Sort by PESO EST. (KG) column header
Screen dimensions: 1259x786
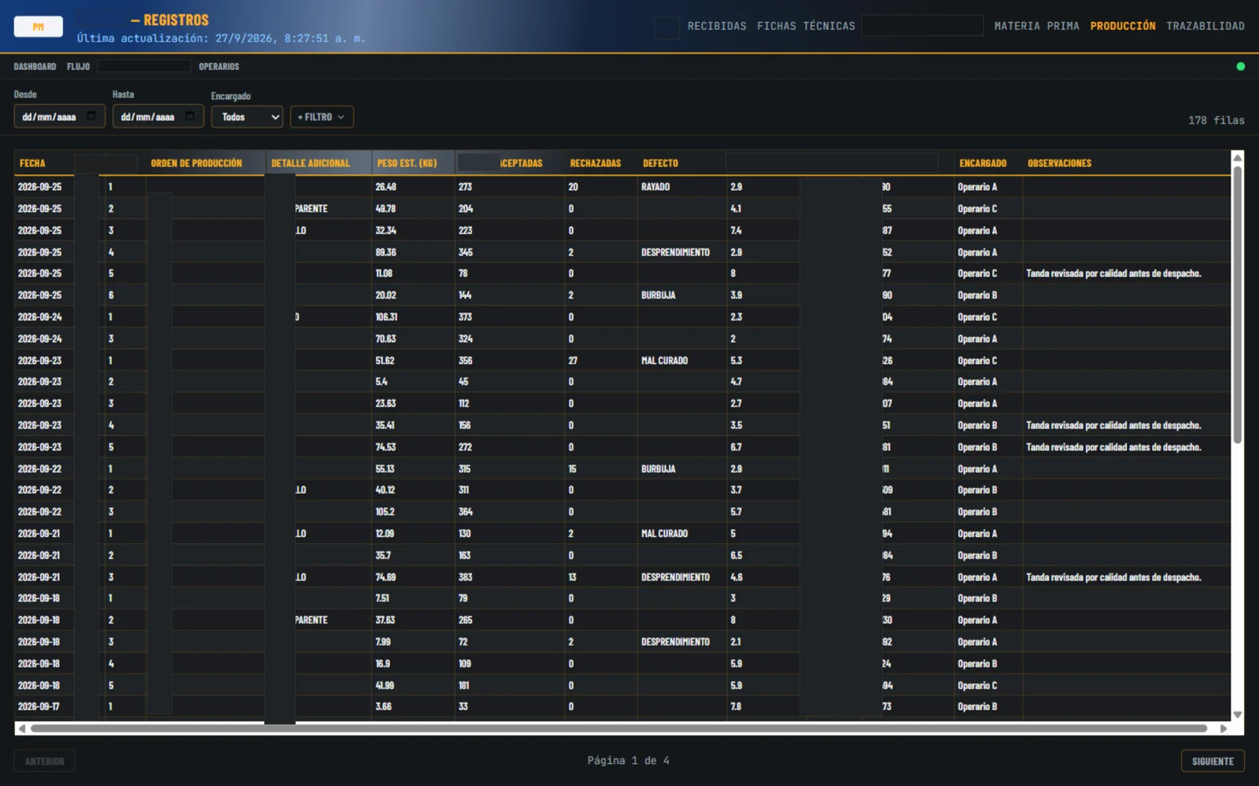407,163
